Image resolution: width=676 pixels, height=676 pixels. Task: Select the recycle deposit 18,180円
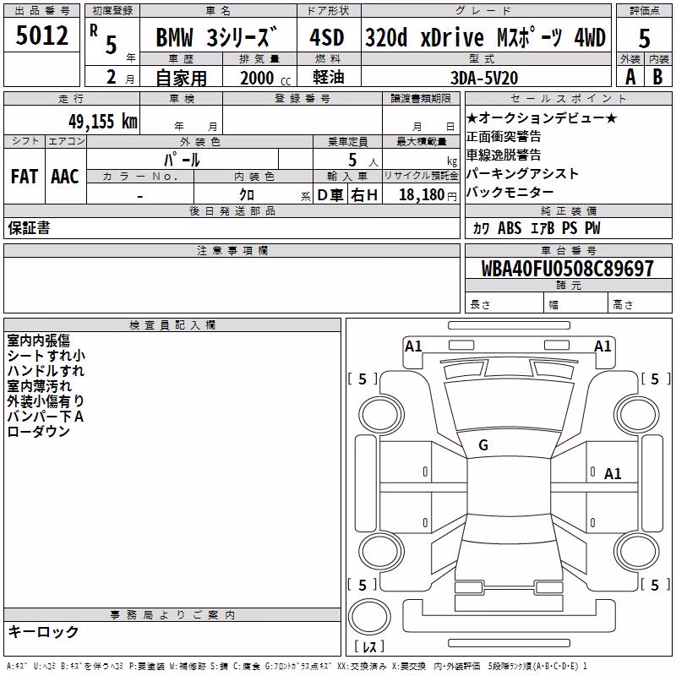click(x=428, y=195)
